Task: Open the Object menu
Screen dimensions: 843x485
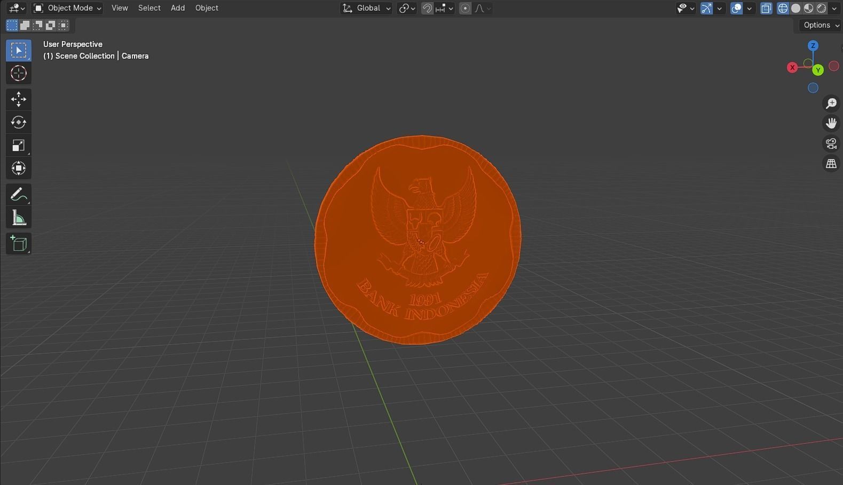Action: 207,8
